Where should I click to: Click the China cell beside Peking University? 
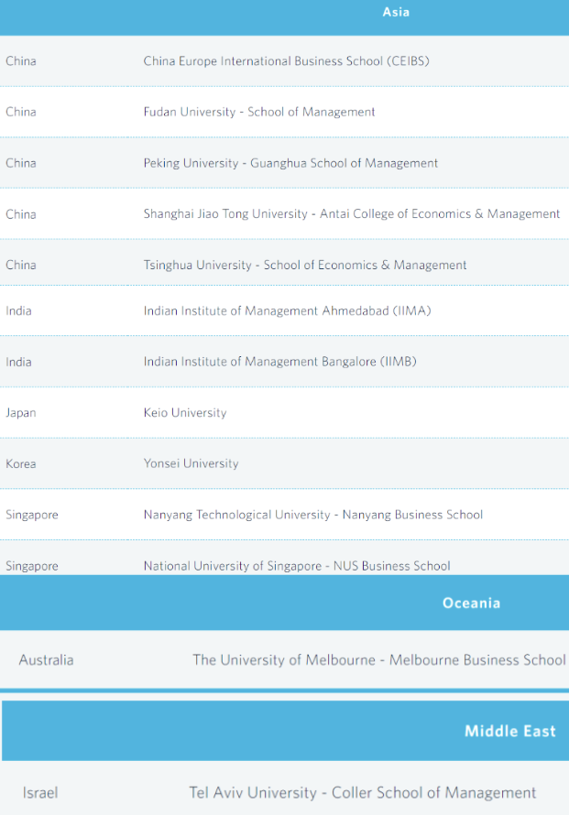pos(21,163)
